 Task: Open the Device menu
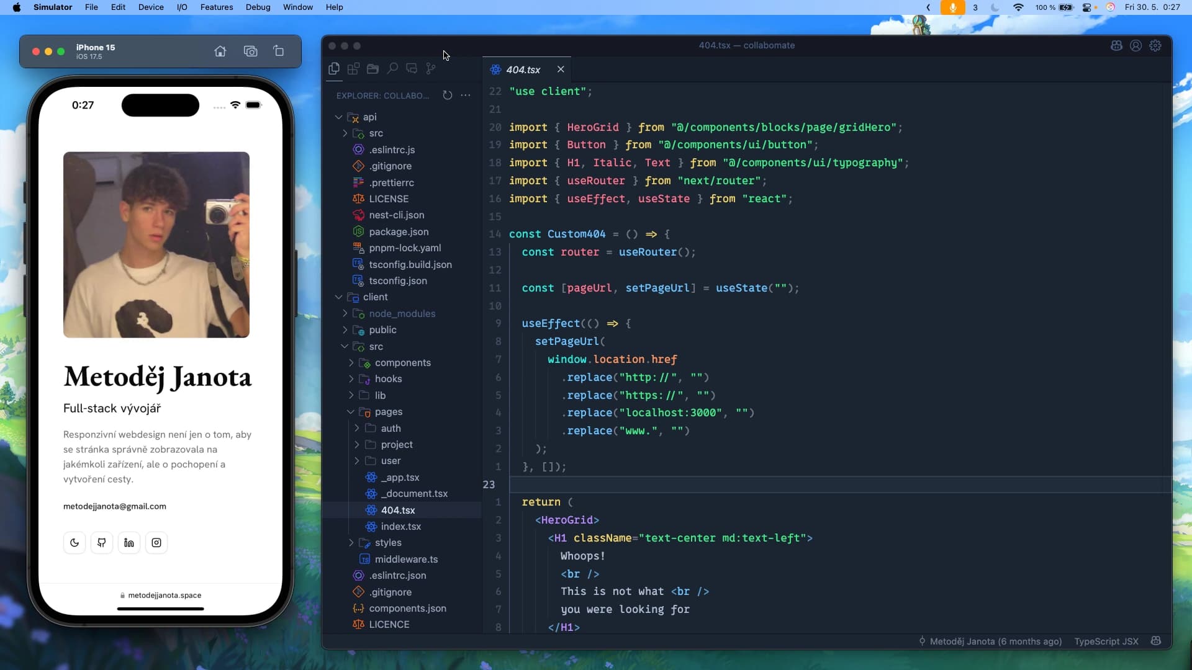tap(151, 7)
